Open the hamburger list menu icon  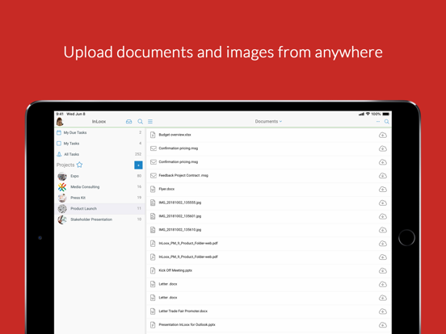pos(150,122)
